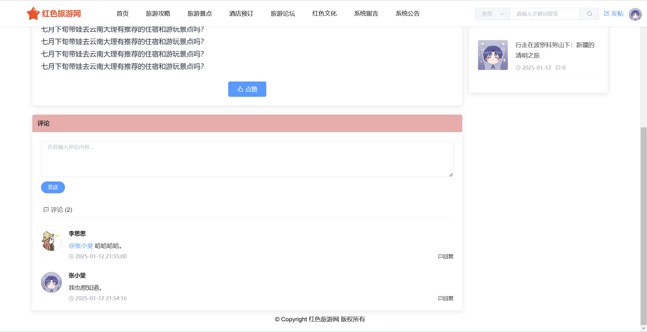
Task: Click the 发帖 post link
Action: tap(614, 14)
